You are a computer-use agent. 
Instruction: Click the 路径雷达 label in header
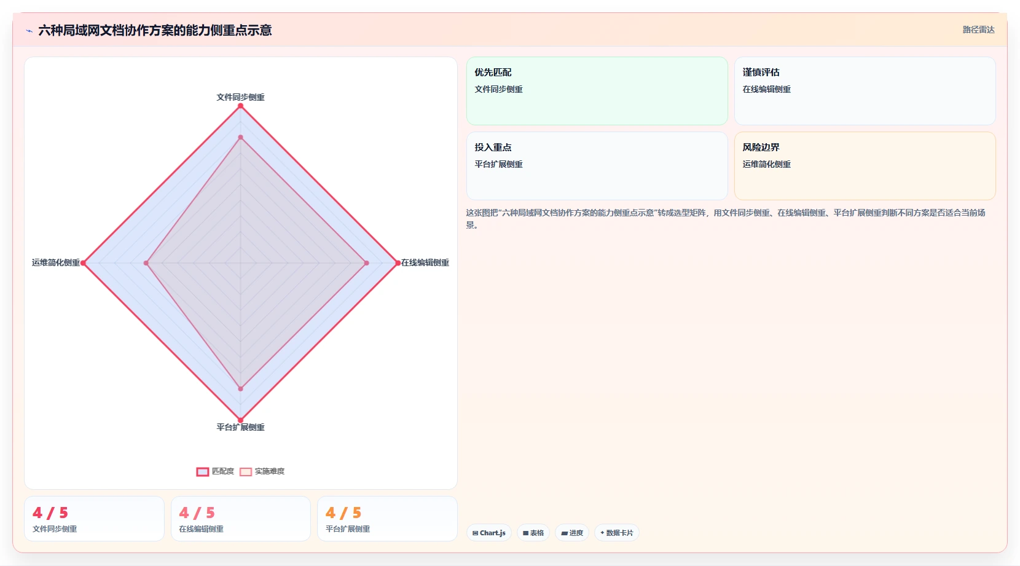tap(978, 29)
